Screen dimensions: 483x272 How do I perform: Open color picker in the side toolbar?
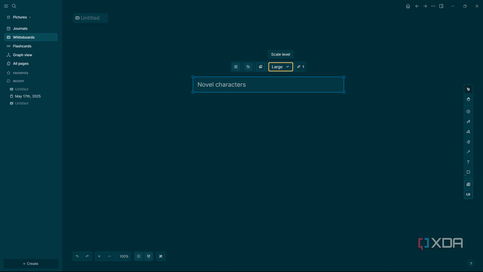tap(468, 184)
